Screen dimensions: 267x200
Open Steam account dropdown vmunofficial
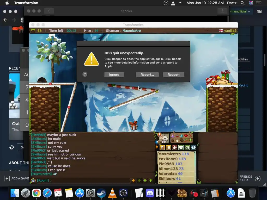click(x=240, y=11)
